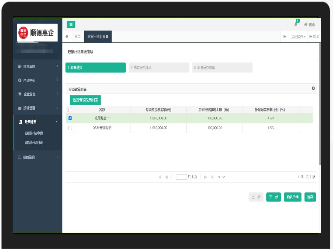Screen dimensions: 333x249
Task: Click the 首页 home icon link
Action: (310, 25)
